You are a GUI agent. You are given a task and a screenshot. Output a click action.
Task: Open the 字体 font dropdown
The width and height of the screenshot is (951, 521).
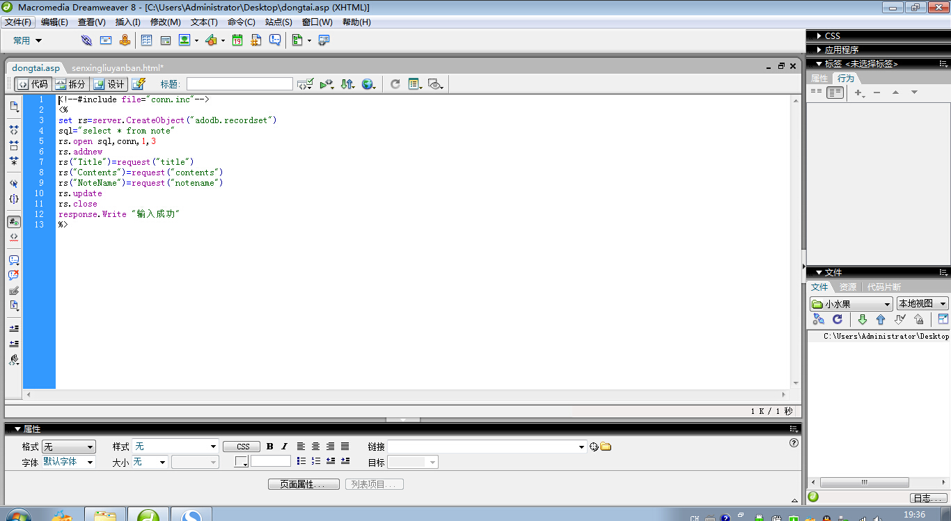pyautogui.click(x=69, y=462)
